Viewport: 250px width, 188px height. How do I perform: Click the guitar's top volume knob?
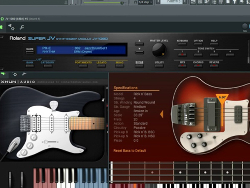coord(34,137)
